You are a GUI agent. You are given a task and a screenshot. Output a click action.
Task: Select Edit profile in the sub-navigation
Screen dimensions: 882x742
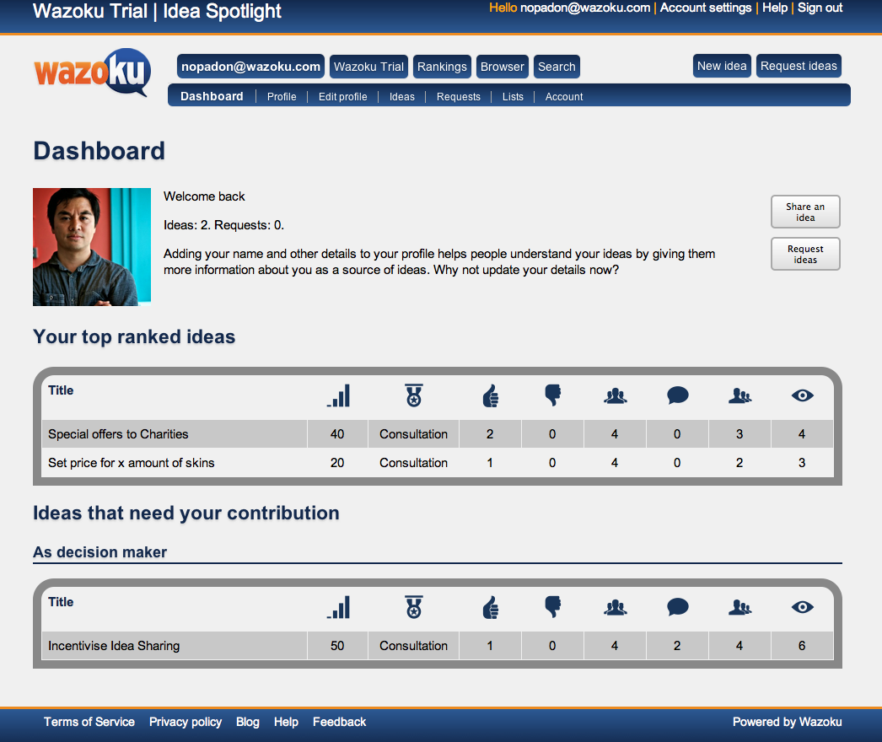342,97
